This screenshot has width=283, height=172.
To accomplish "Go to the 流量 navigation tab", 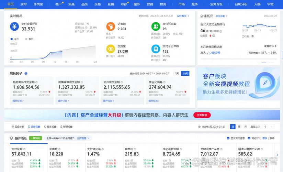I will pos(71,4).
